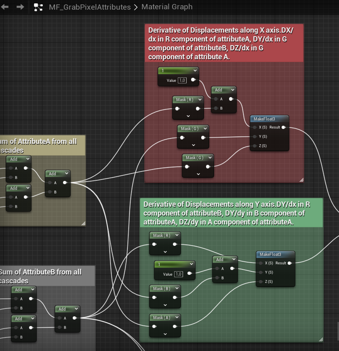The image size is (339, 351).
Task: Collapse constant 1 node in red comment
Action: (x=195, y=71)
